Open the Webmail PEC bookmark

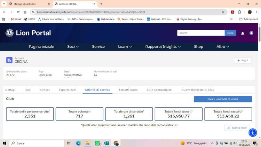[159, 19]
